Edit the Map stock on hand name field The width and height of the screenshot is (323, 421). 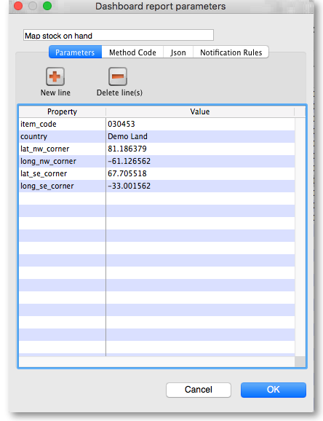coord(119,35)
